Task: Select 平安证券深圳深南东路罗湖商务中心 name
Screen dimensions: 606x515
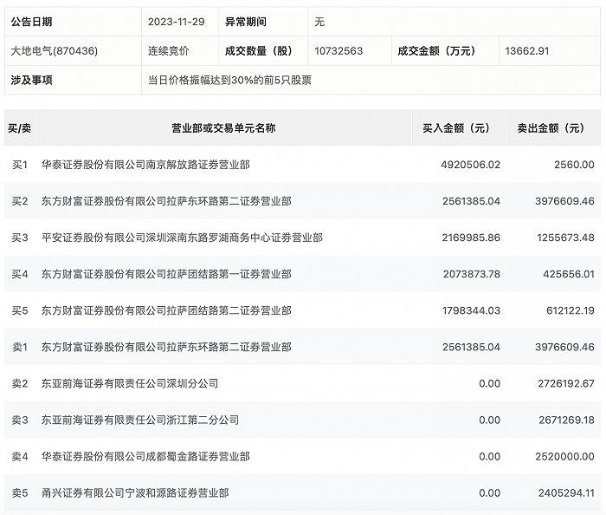Action: tap(182, 238)
